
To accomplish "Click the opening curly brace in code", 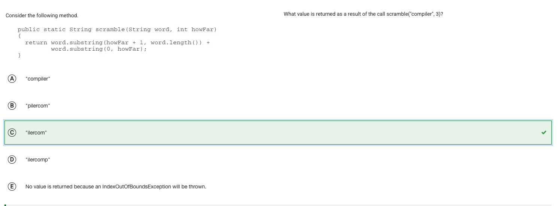I will coord(19,36).
